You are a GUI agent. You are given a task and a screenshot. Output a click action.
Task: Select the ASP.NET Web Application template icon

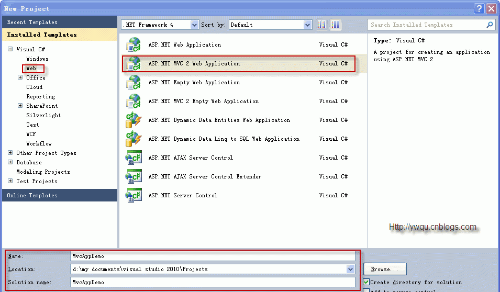(134, 44)
